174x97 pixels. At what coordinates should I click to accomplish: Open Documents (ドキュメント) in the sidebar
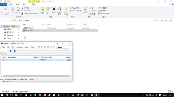10,35
